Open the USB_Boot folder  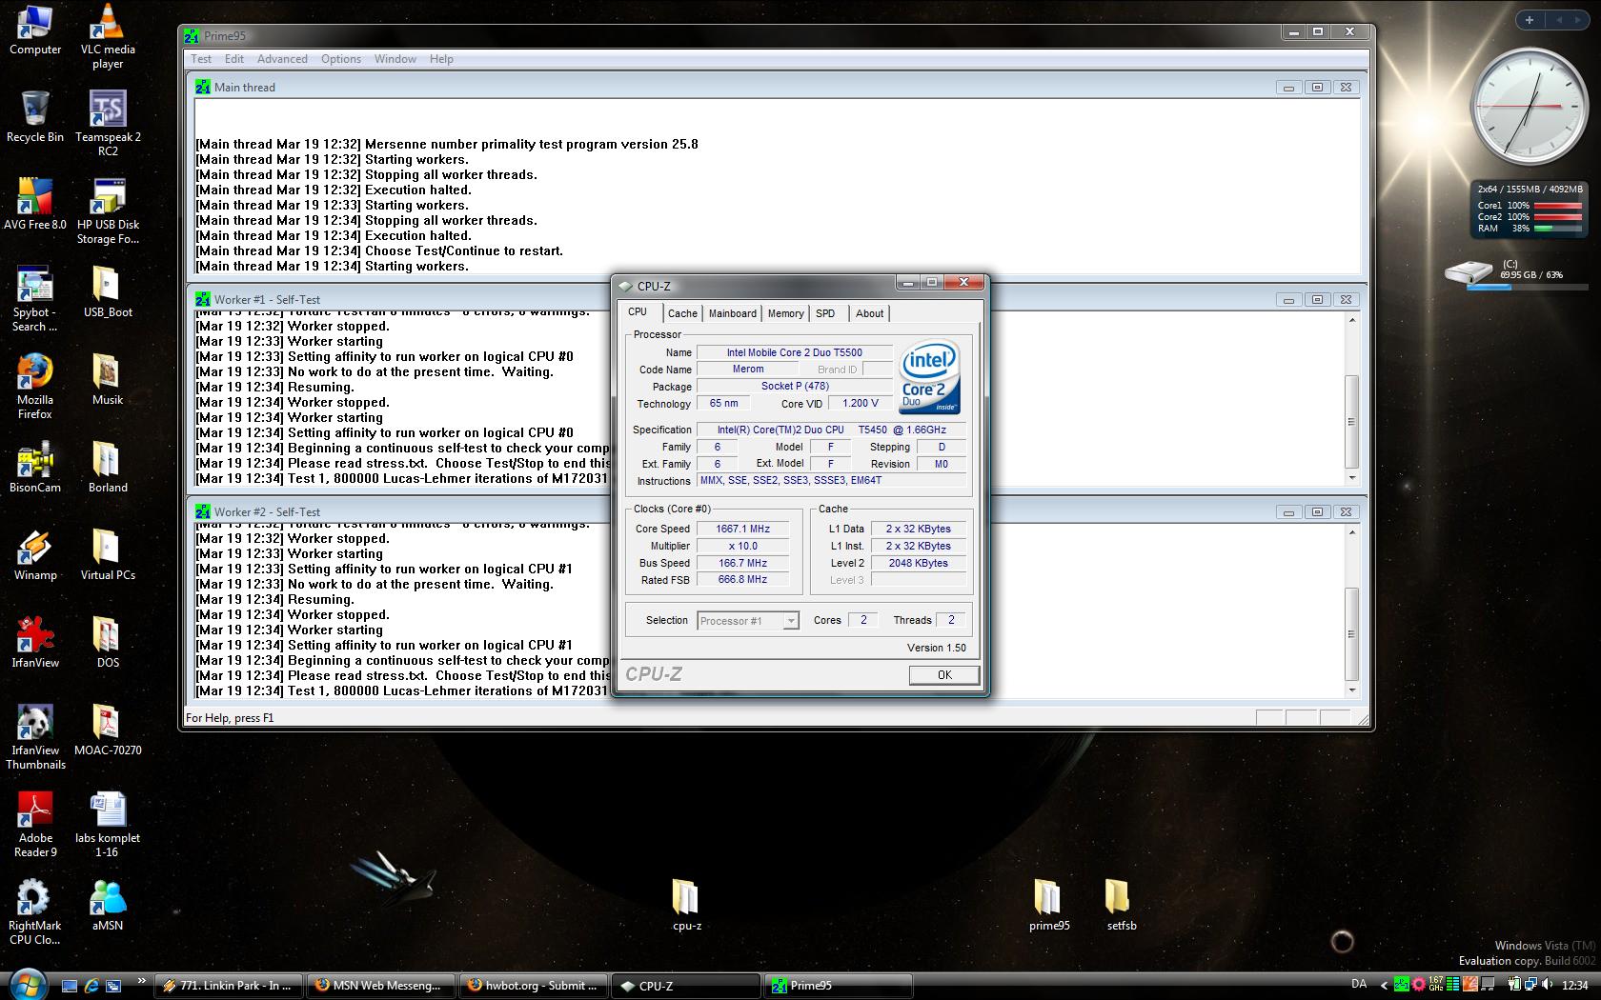(x=108, y=291)
